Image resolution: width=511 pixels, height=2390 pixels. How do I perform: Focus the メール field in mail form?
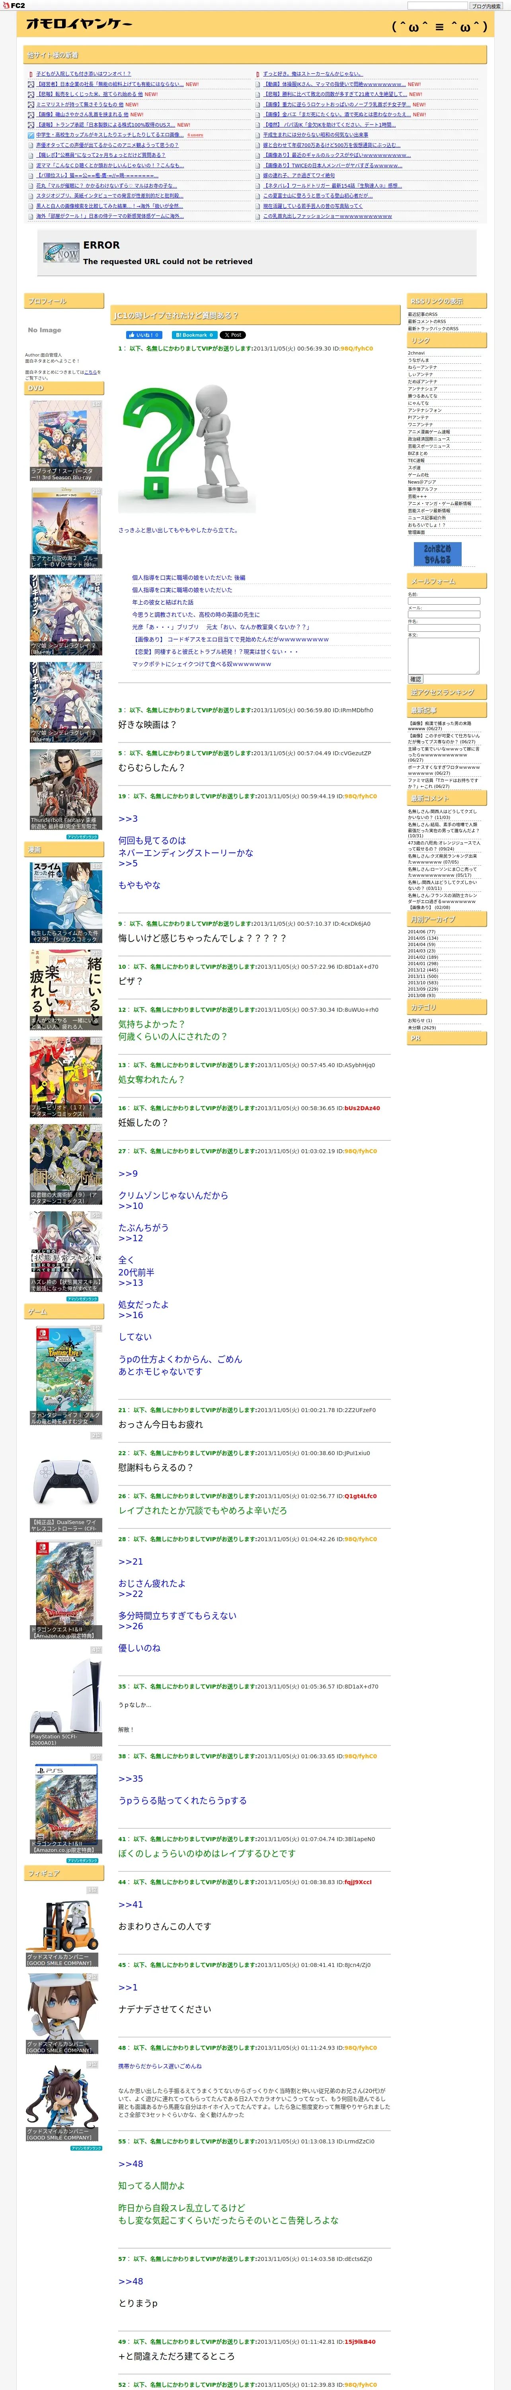443,614
